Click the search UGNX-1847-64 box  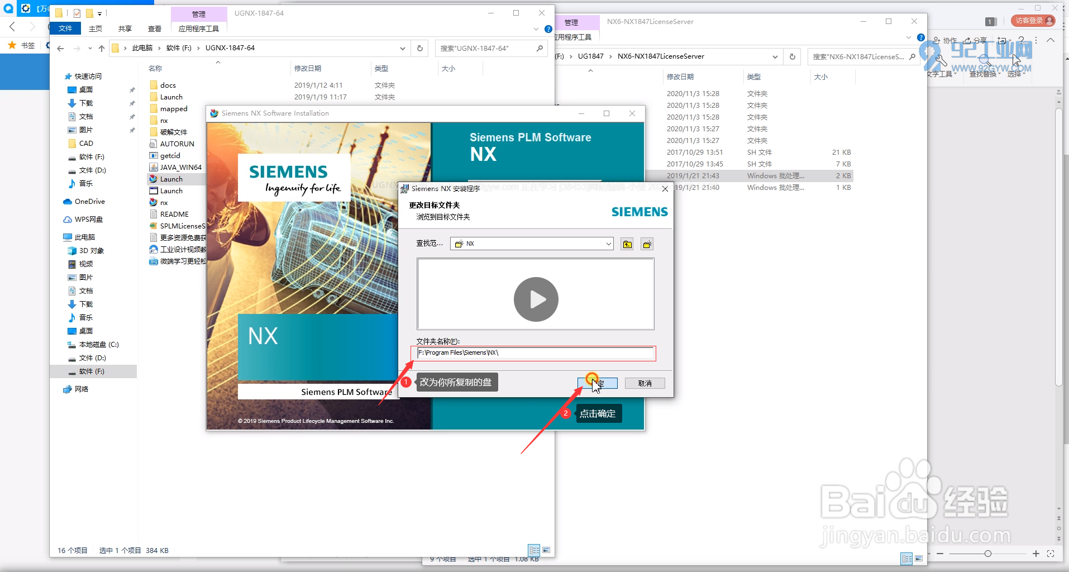[x=491, y=49]
